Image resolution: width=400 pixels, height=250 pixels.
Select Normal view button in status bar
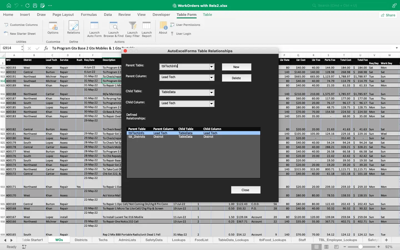click(x=316, y=247)
